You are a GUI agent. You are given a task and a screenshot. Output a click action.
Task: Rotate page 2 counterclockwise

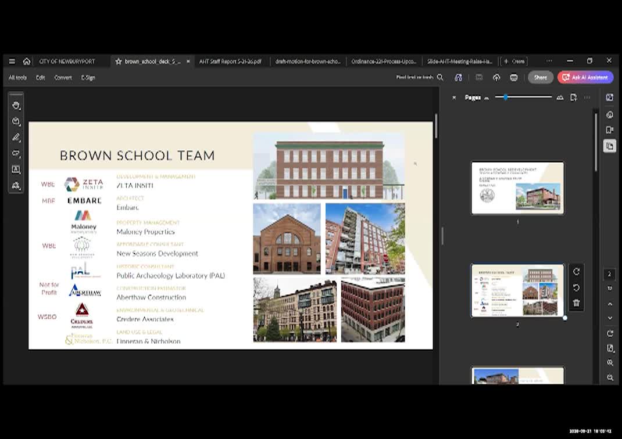[577, 287]
